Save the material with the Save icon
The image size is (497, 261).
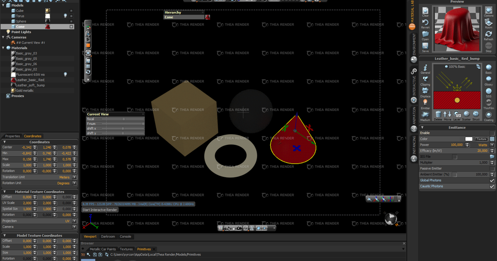click(x=425, y=47)
